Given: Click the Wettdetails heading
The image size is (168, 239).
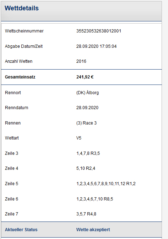Looking at the screenshot, I should pos(21,8).
